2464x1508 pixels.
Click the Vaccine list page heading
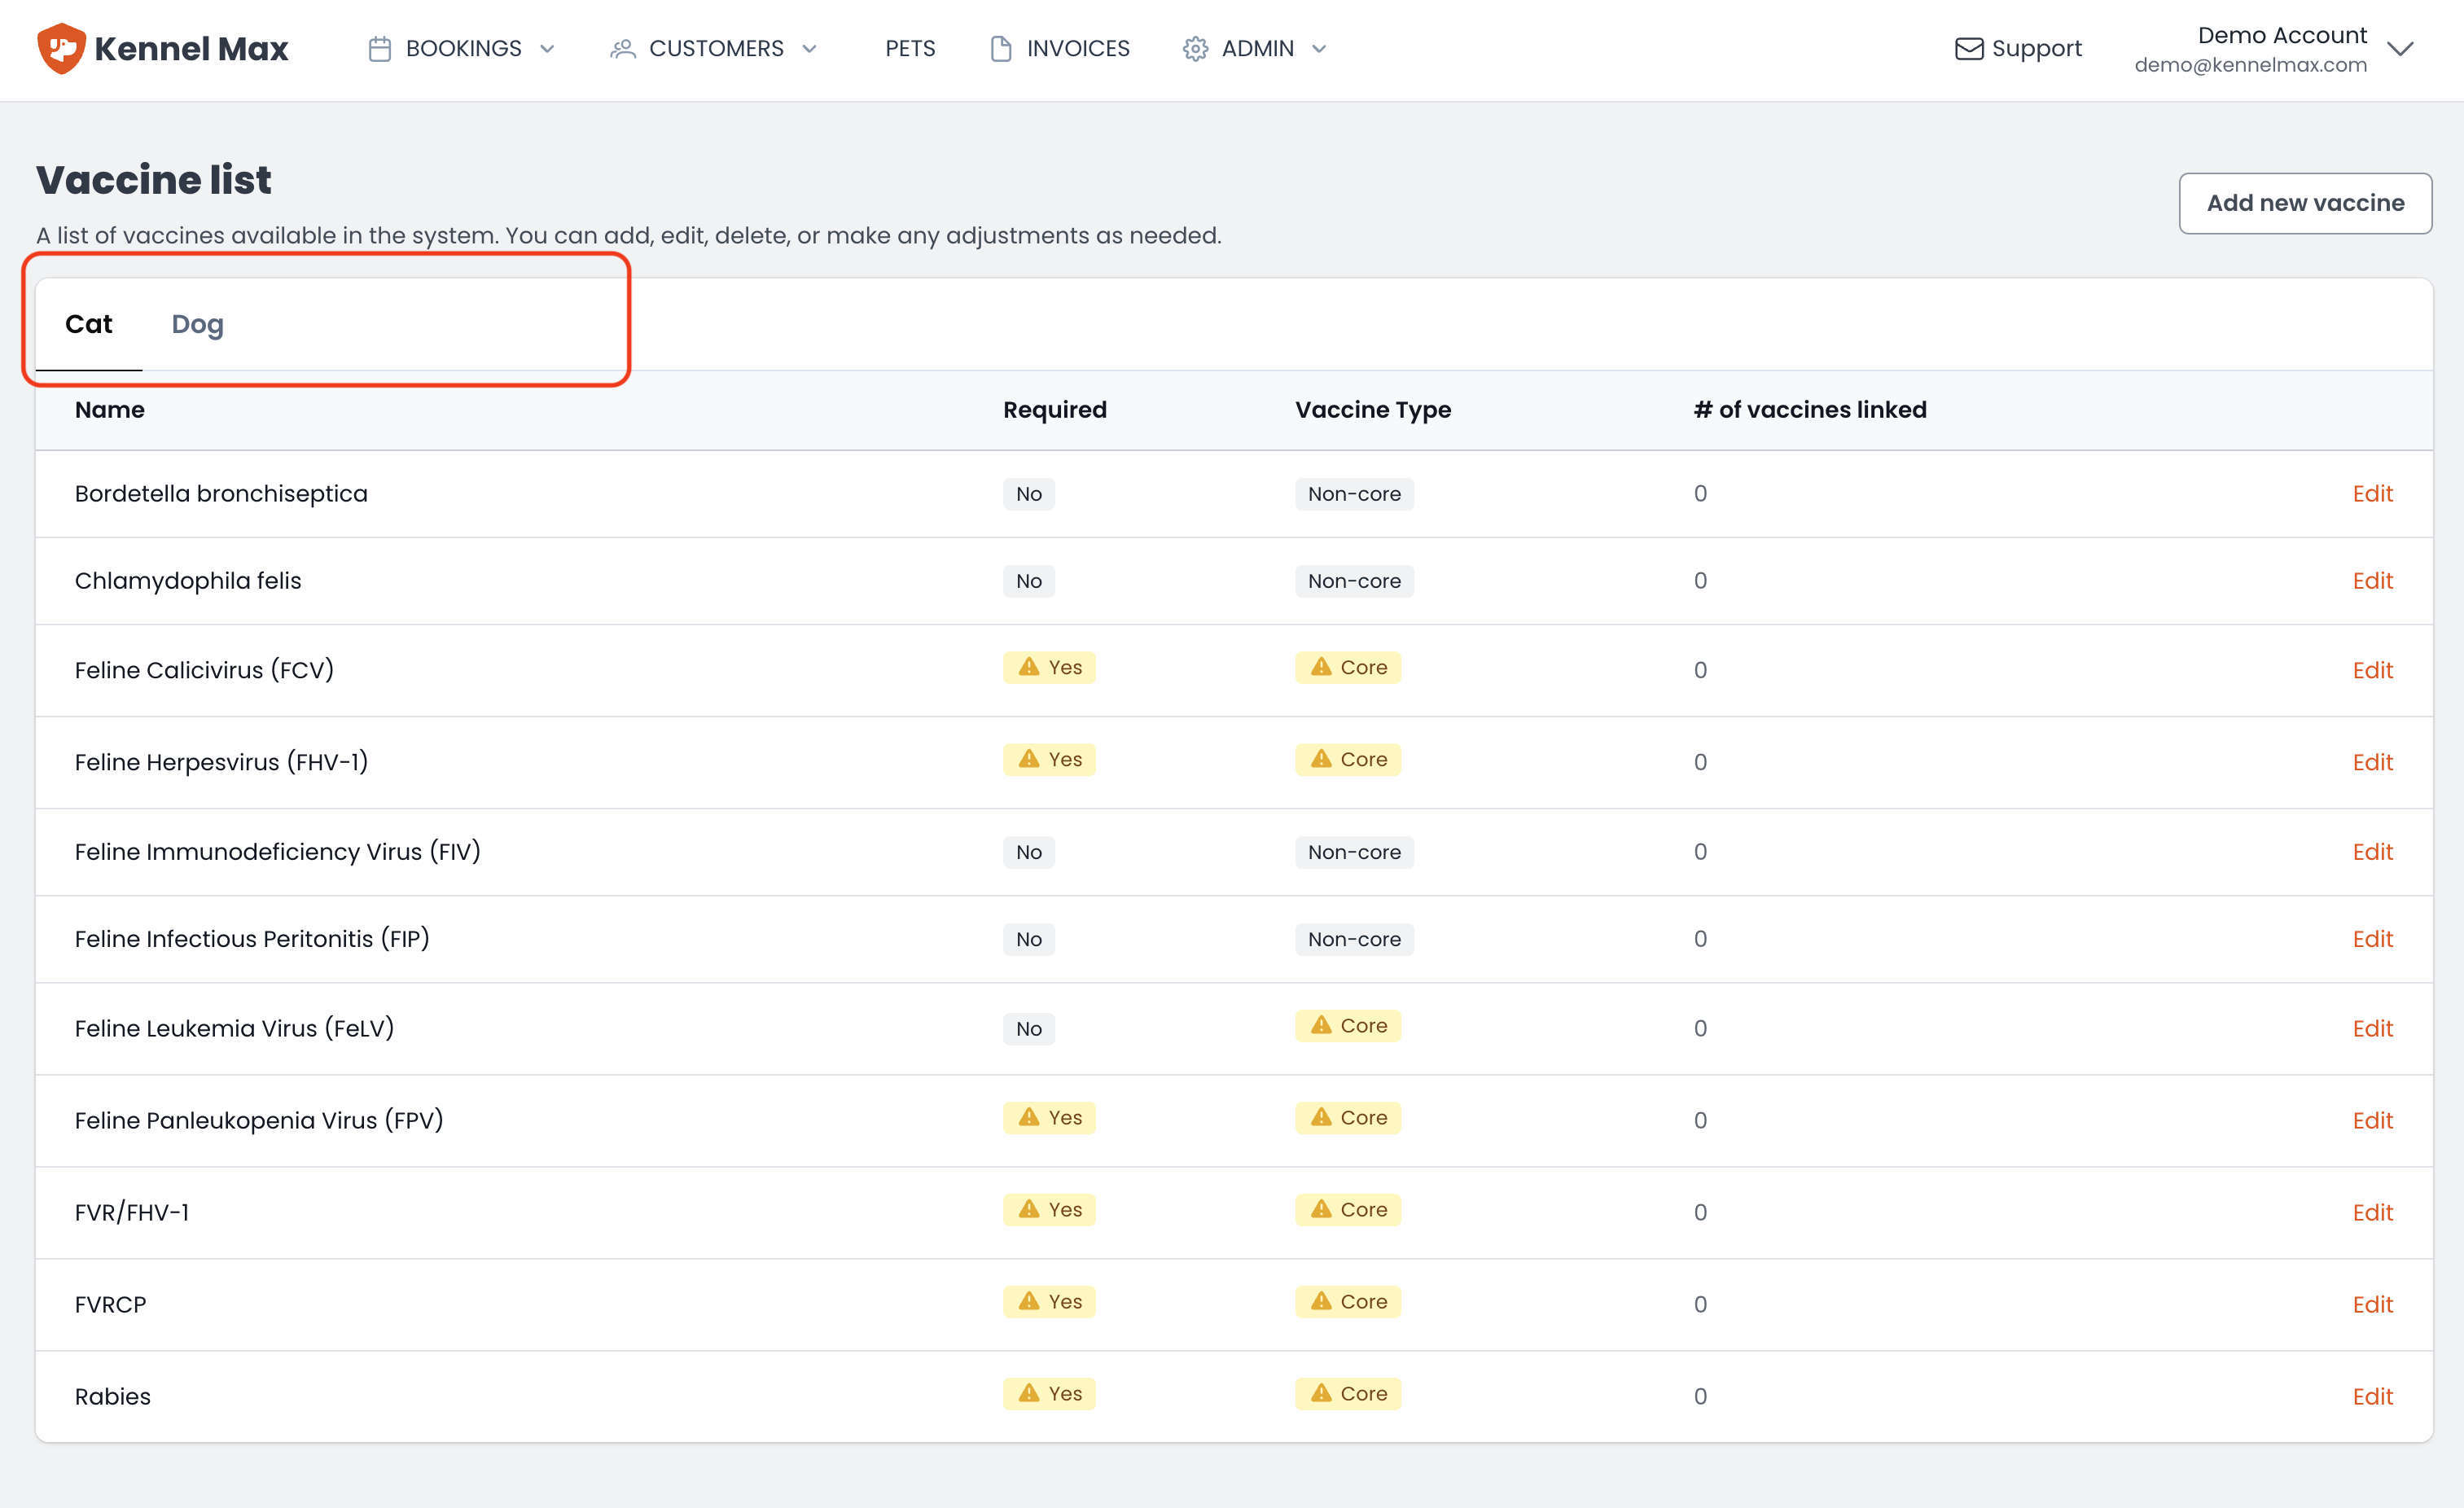(x=154, y=180)
